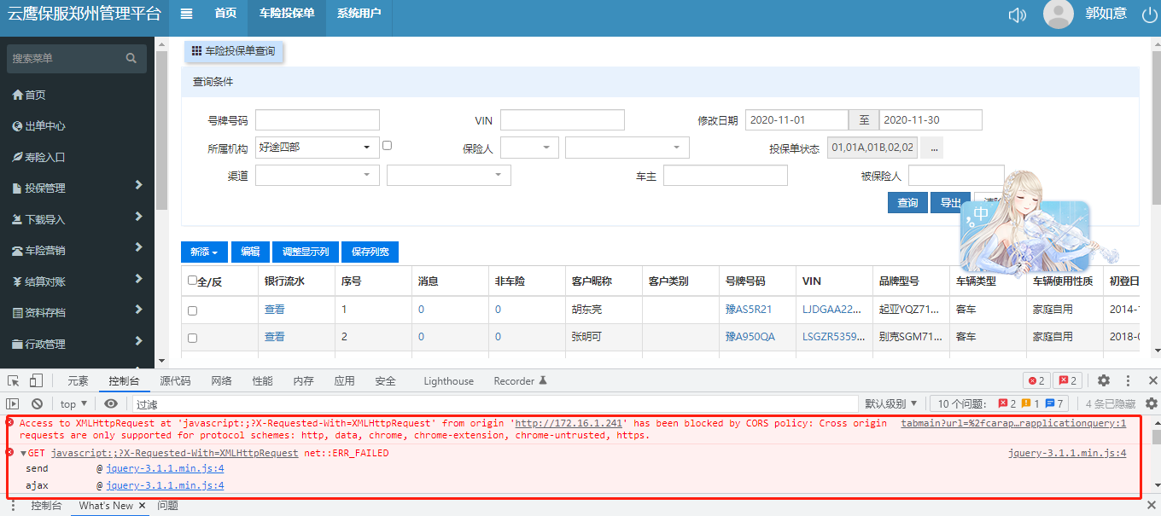Screen dimensions: 1161x516
Task: Click the 投保单状态 ellipsis button
Action: [931, 148]
